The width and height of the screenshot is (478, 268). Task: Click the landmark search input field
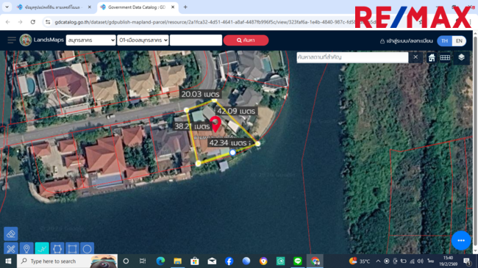pyautogui.click(x=352, y=57)
